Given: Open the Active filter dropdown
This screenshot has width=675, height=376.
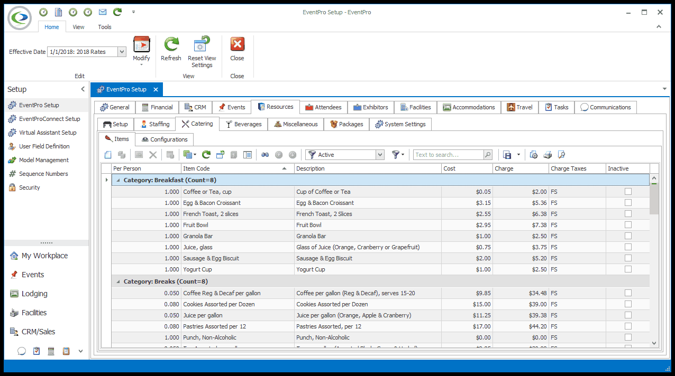Looking at the screenshot, I should tap(380, 155).
